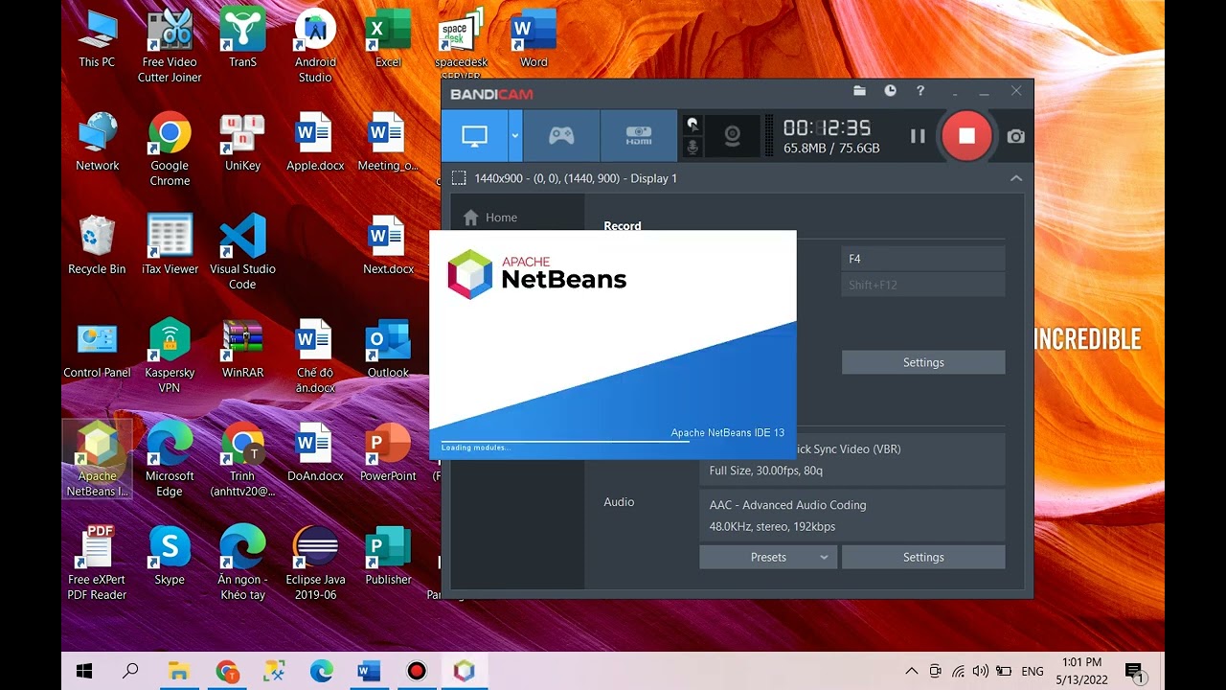Launch Android Studio from desktop
The height and width of the screenshot is (690, 1226).
click(x=315, y=46)
